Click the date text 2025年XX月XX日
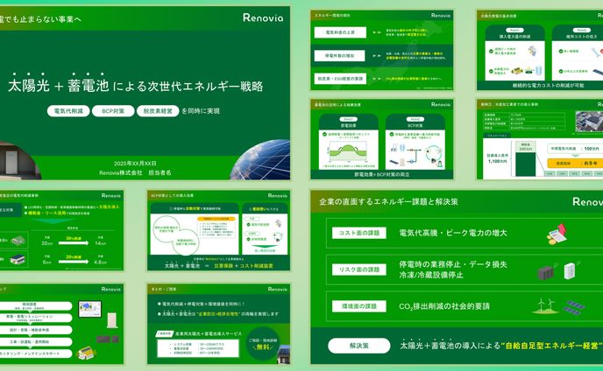Screen dimensions: 603x371 133,164
